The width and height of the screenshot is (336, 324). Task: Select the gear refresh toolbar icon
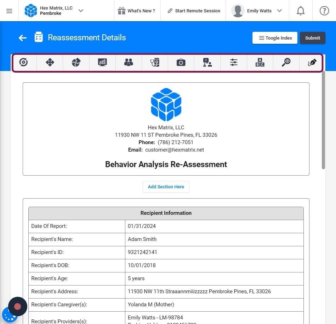(24, 62)
